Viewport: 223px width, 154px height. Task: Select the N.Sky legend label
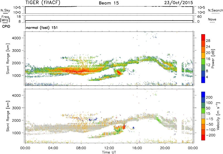(x=5, y=10)
